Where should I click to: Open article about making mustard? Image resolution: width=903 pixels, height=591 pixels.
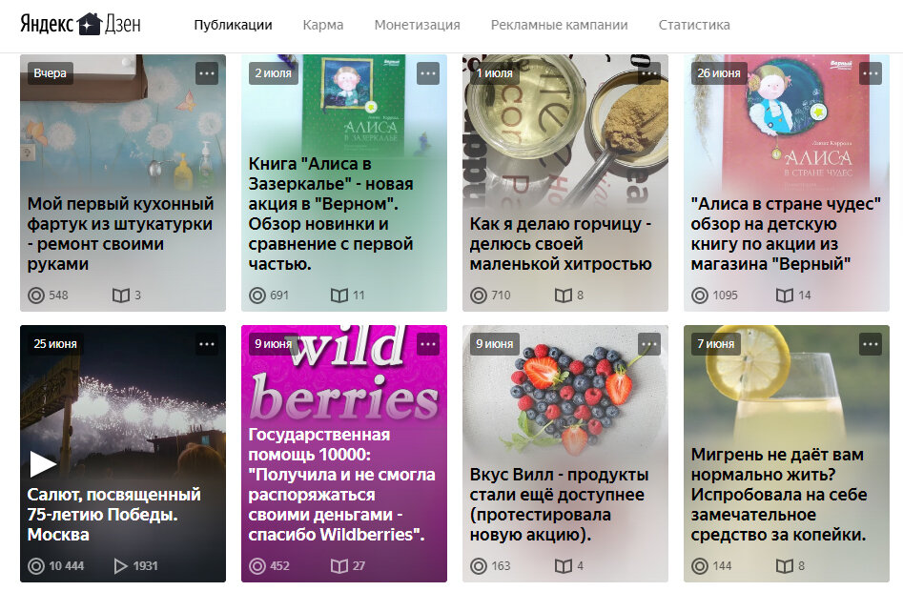click(x=561, y=243)
